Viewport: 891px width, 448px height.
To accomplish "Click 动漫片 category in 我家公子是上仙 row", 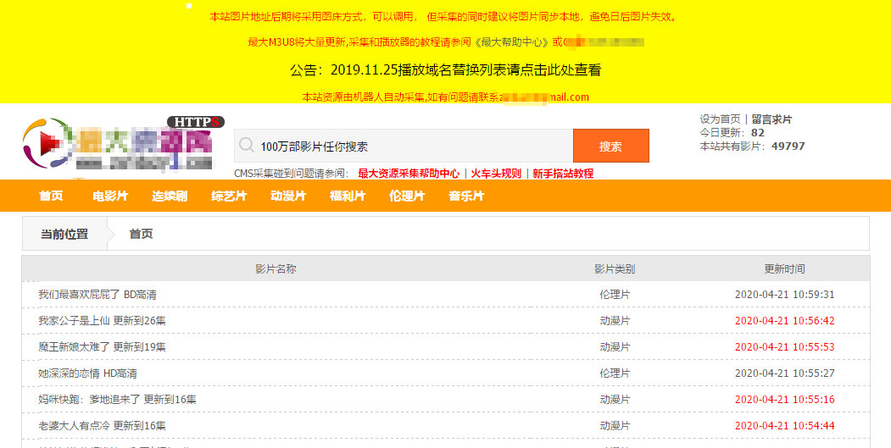I will pos(615,321).
